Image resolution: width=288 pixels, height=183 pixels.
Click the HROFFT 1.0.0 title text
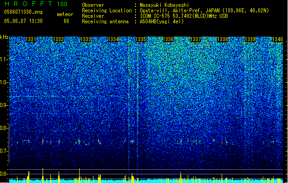point(36,4)
